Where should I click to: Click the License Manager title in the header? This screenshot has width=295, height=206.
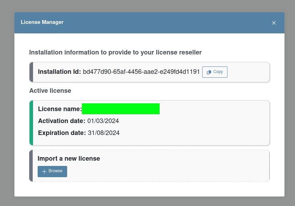(x=42, y=22)
